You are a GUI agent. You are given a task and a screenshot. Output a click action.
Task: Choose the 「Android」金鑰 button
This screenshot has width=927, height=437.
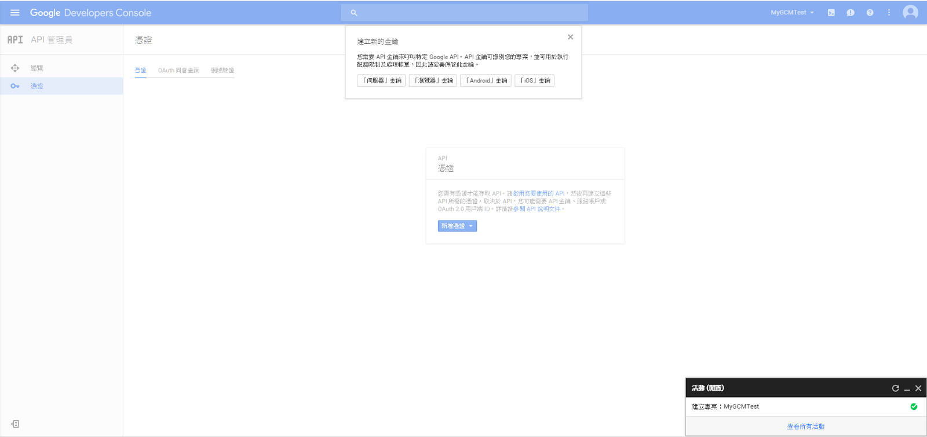486,80
